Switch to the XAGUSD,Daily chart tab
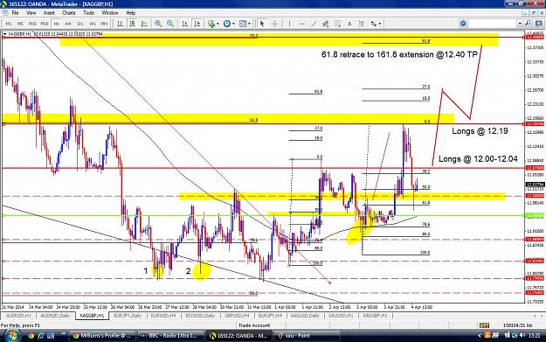 (x=305, y=316)
